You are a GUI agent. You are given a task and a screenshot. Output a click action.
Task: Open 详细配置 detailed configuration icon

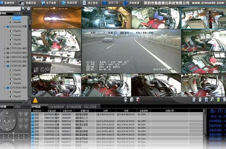[126, 3]
